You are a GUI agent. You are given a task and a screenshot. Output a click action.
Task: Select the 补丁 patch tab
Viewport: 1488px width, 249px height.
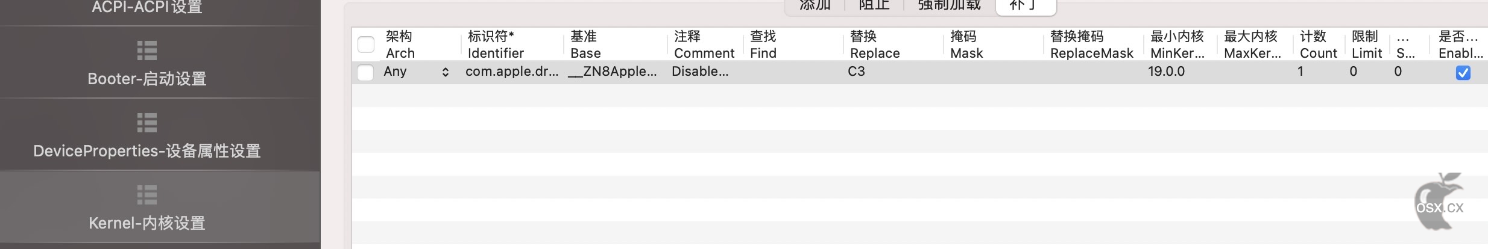point(1026,6)
